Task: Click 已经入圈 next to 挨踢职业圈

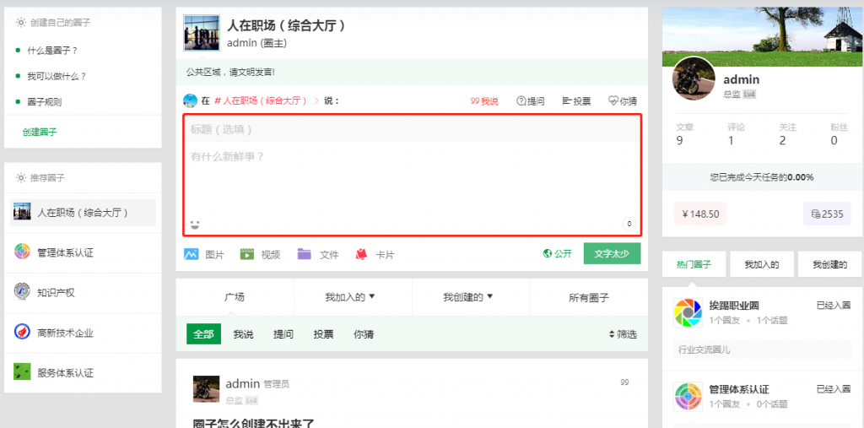Action: (x=833, y=305)
